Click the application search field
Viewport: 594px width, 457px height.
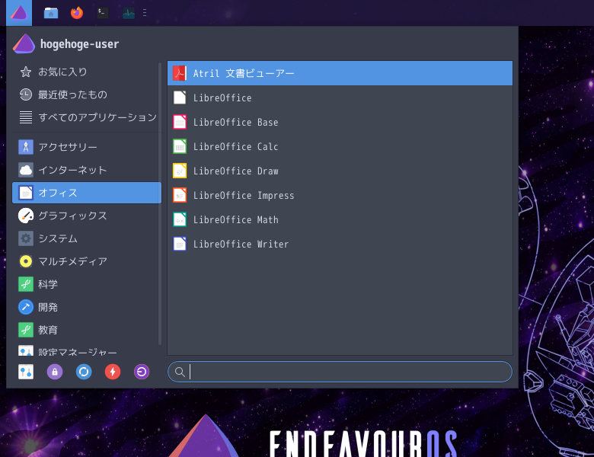point(340,372)
